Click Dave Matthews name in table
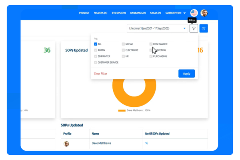240x160 pixels. point(101,143)
